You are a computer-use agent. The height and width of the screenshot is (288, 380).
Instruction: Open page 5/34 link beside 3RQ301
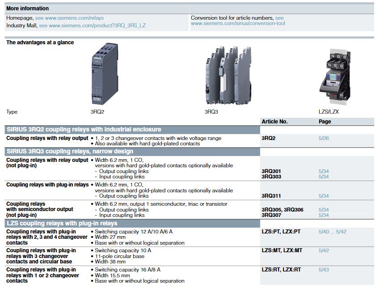click(324, 171)
